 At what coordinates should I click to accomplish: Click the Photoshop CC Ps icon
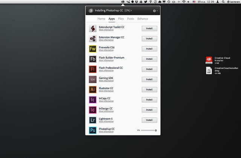(x=93, y=130)
